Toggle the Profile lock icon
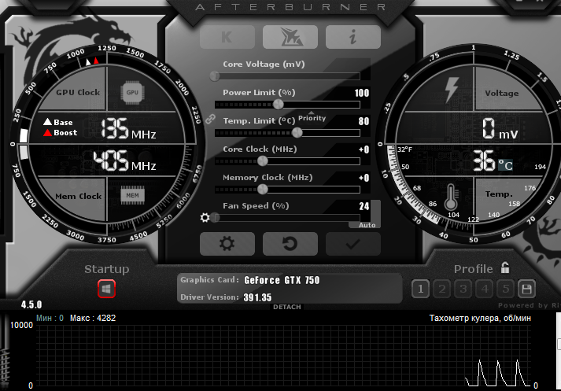 point(505,267)
